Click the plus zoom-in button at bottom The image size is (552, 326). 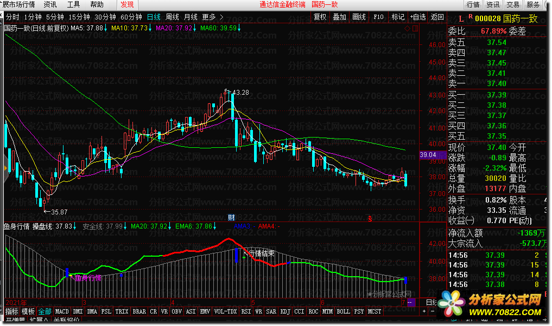[x=424, y=311]
